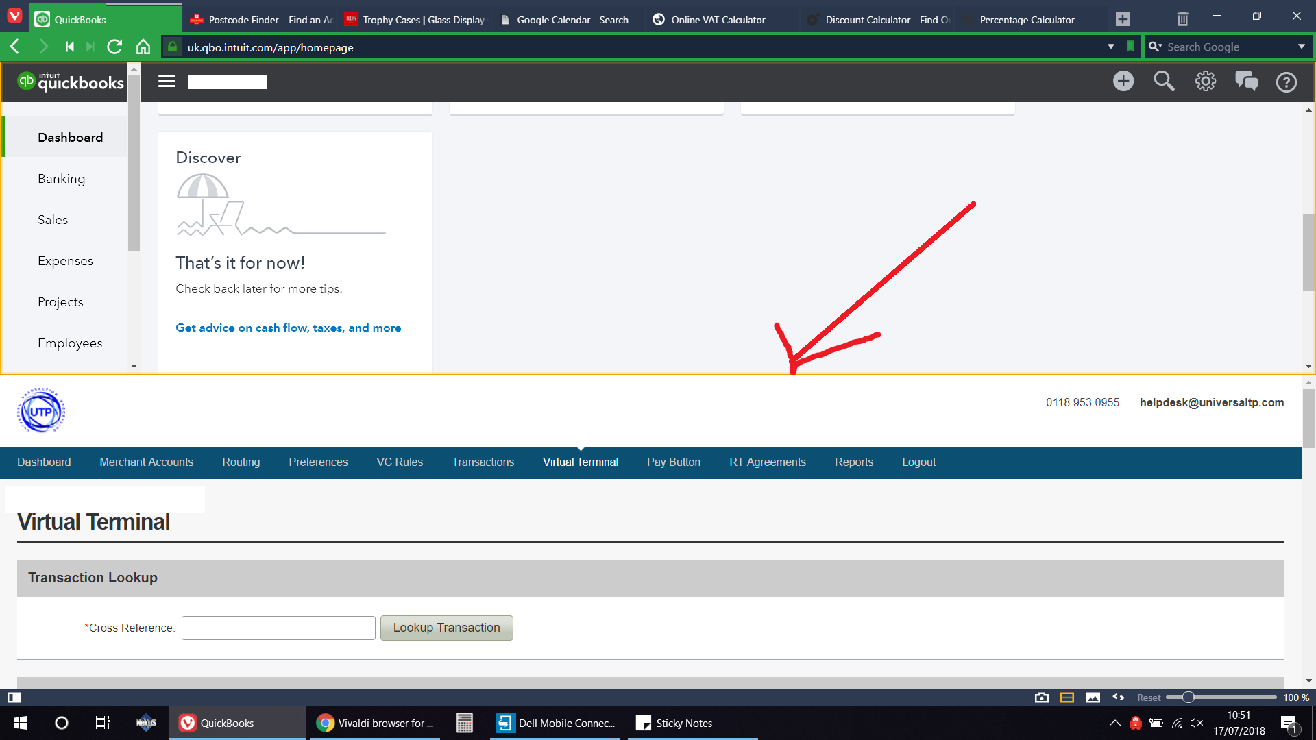Open 'Get advice on cash flow' link
Viewport: 1316px width, 740px height.
pyautogui.click(x=289, y=328)
